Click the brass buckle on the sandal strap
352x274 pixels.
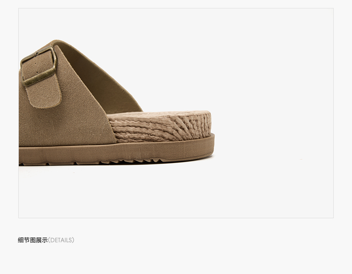[x=38, y=66]
